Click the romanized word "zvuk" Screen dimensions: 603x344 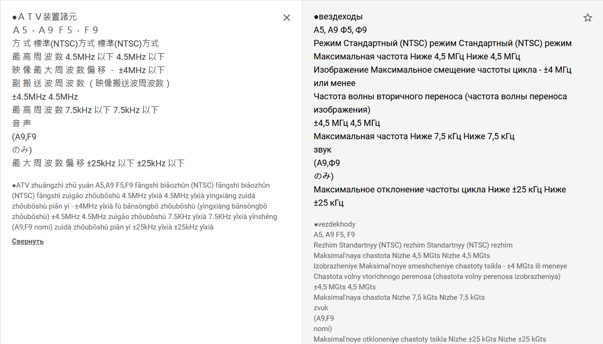pos(321,308)
